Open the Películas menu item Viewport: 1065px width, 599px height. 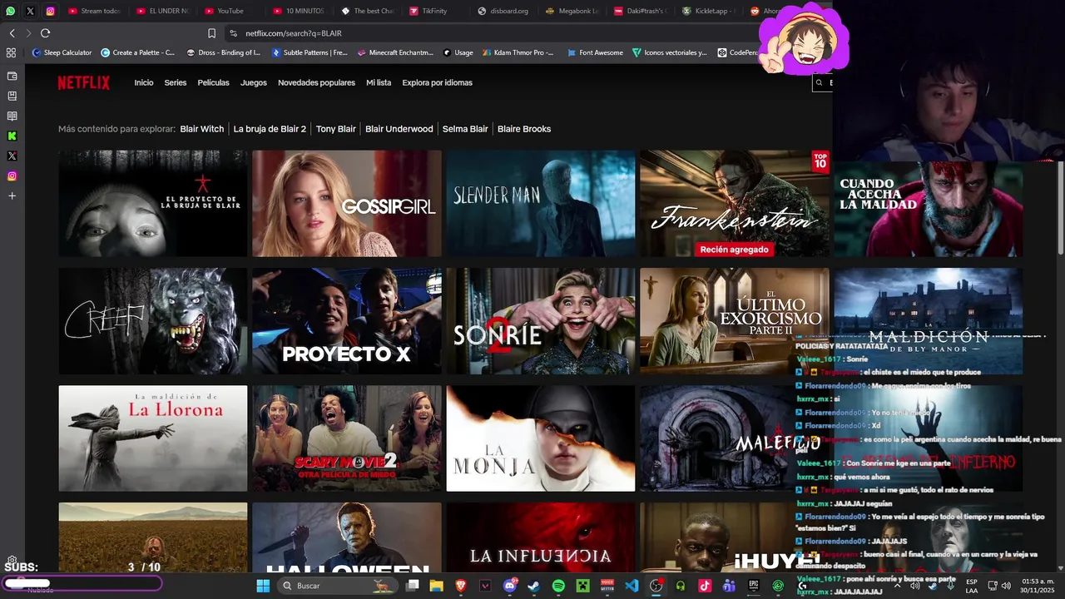point(214,82)
